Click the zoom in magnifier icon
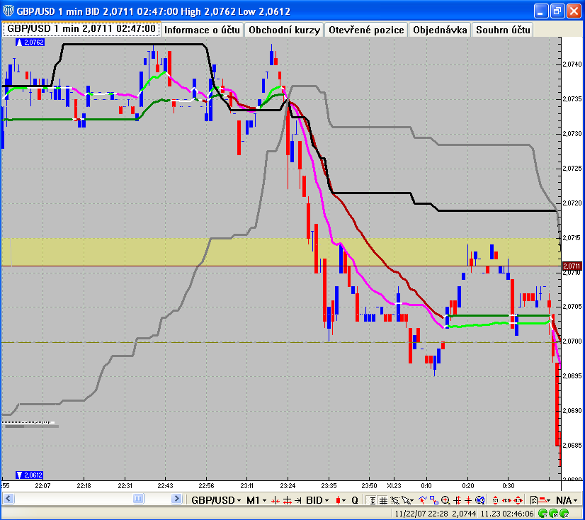Viewport: 585px width, 520px height. [x=445, y=500]
